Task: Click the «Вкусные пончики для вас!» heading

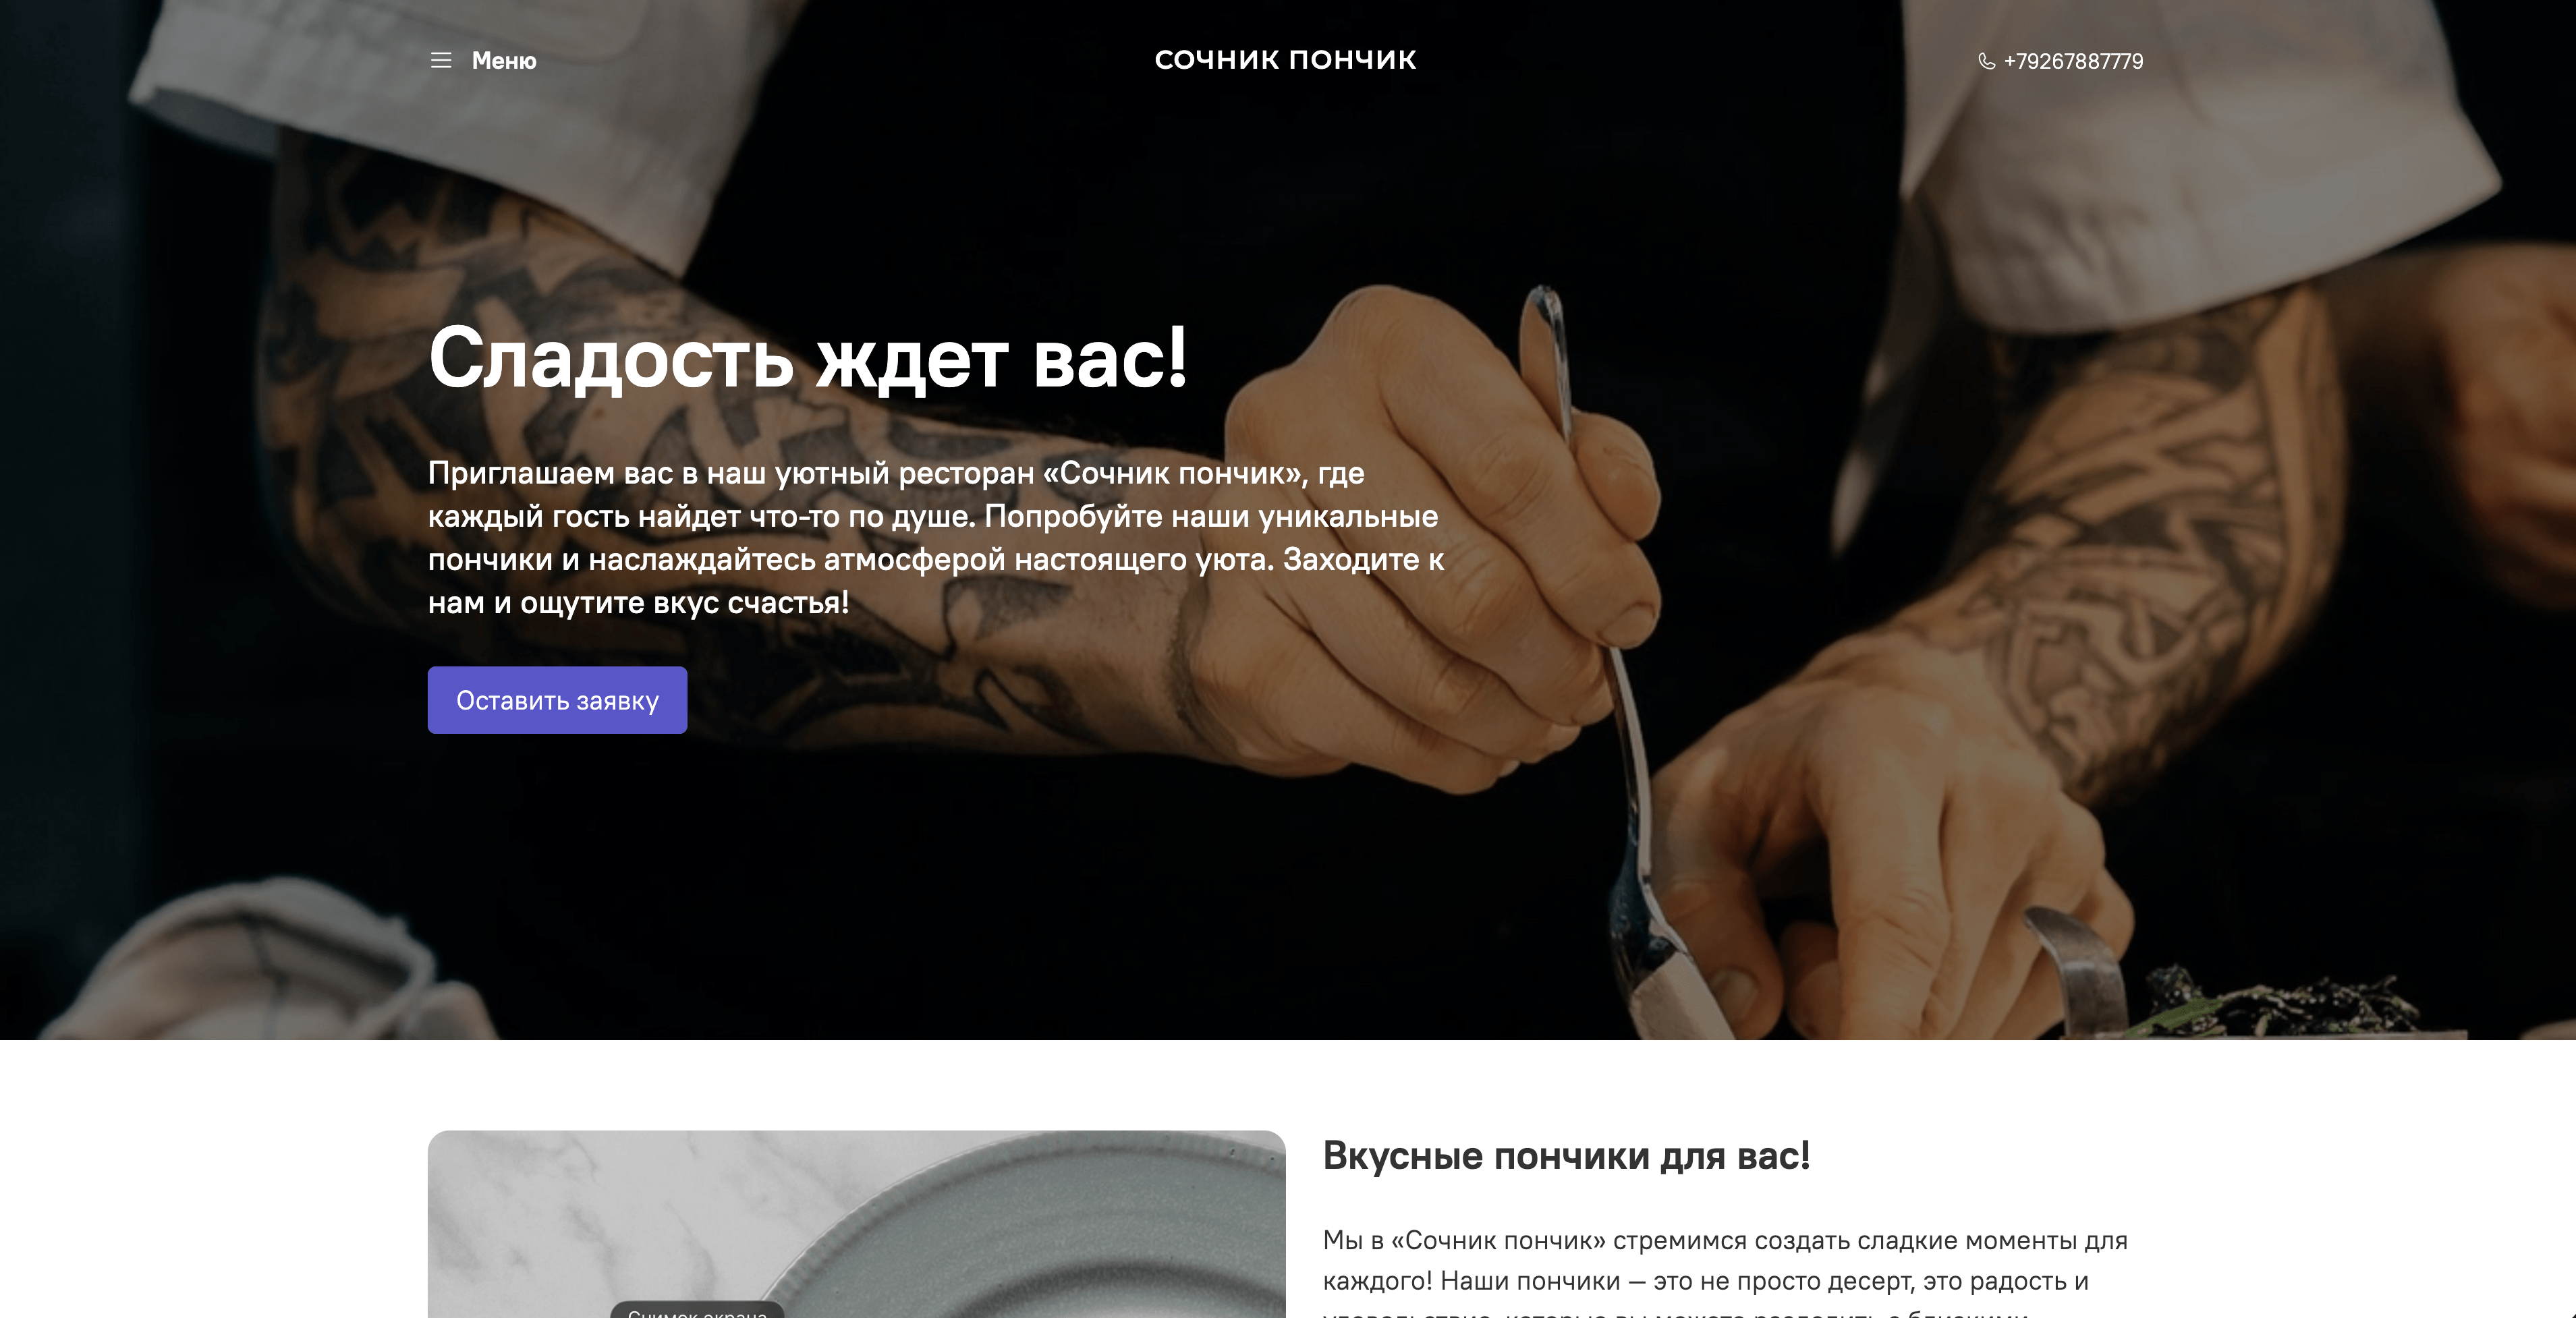Action: [x=1566, y=1155]
